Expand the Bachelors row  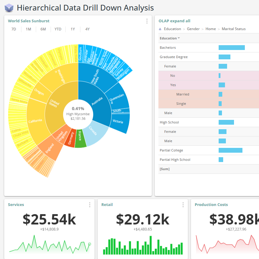point(168,48)
